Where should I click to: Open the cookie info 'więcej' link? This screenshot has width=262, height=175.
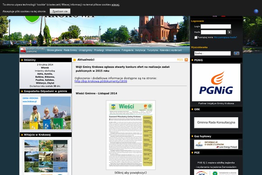pos(115,5)
